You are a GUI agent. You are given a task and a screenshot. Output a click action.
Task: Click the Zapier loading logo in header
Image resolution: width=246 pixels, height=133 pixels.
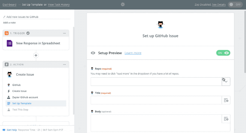(x=123, y=4)
